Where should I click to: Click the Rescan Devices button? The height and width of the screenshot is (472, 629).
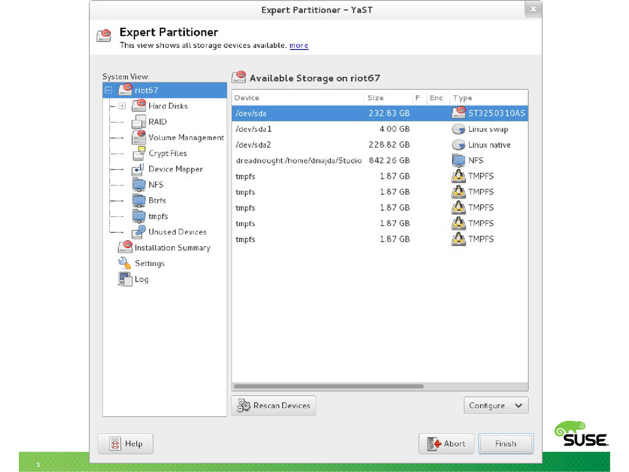coord(273,406)
